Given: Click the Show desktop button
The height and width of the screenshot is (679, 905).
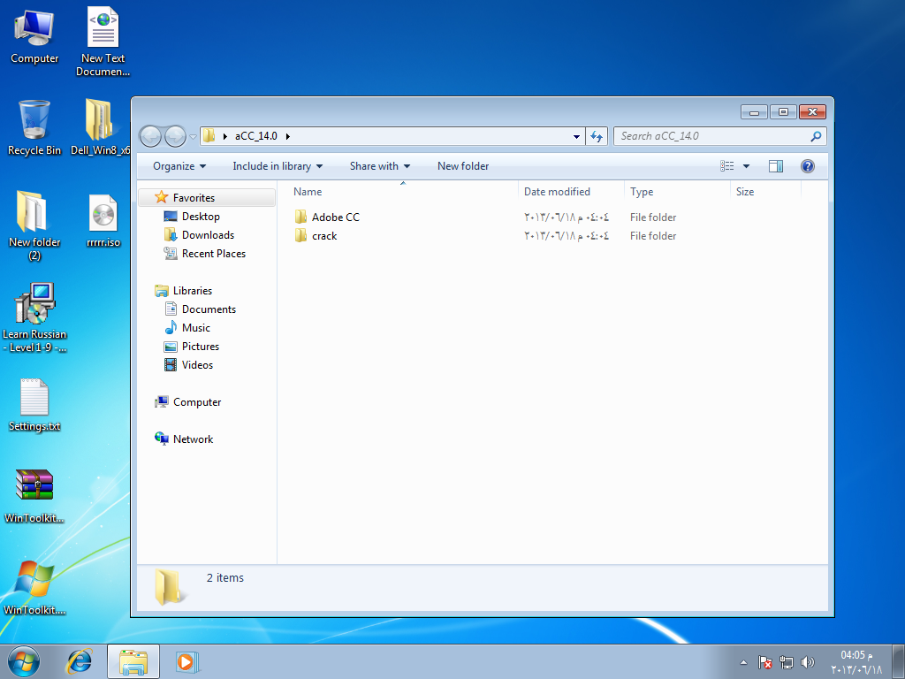Looking at the screenshot, I should coord(899,661).
